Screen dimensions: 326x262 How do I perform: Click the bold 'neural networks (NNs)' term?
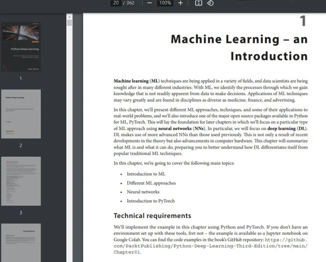[181, 129]
